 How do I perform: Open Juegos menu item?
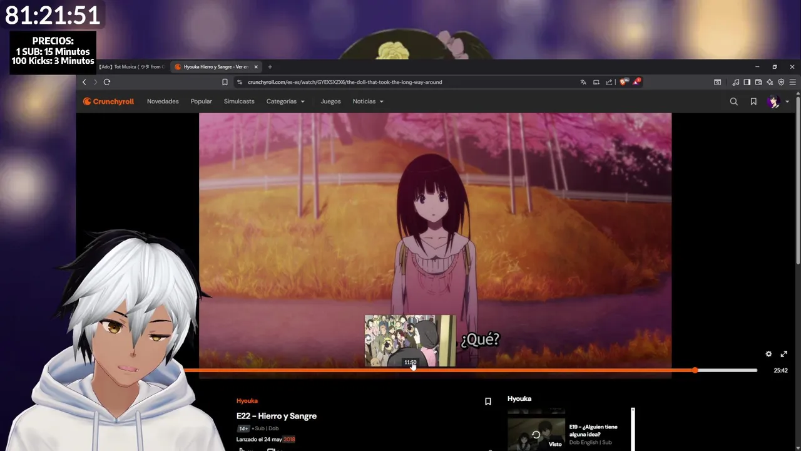[x=330, y=101]
